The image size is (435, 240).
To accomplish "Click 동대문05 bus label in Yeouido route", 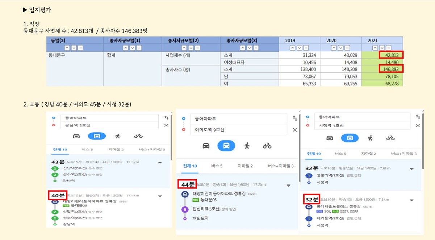I will [x=208, y=200].
